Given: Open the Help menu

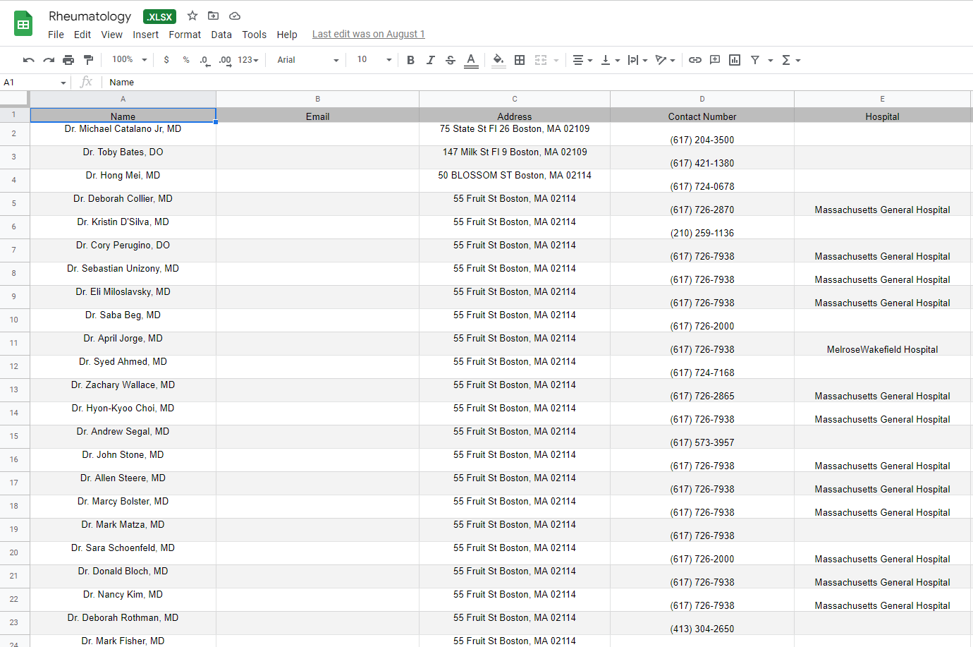Looking at the screenshot, I should click(287, 35).
